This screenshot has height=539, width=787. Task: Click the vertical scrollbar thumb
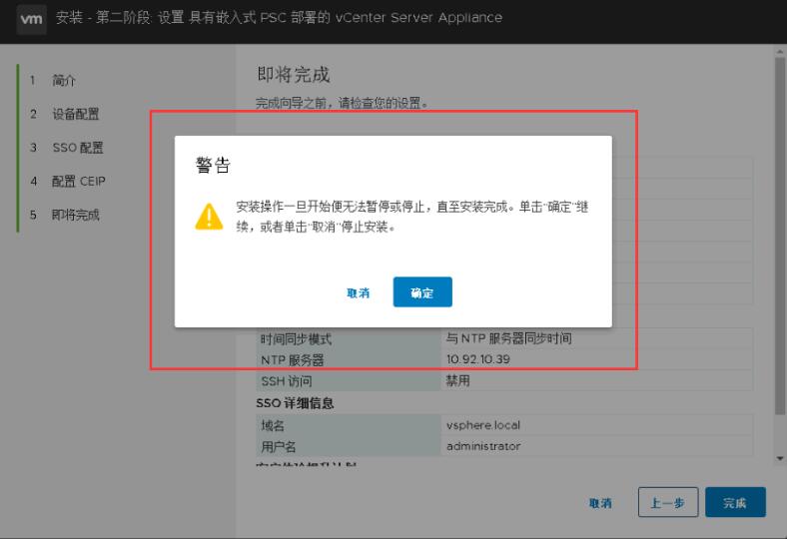tap(780, 236)
